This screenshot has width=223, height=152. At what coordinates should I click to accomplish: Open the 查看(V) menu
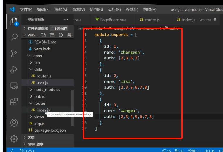click(x=78, y=10)
